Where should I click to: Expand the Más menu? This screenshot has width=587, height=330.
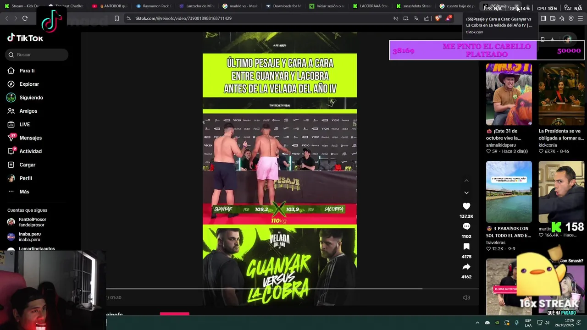click(24, 192)
